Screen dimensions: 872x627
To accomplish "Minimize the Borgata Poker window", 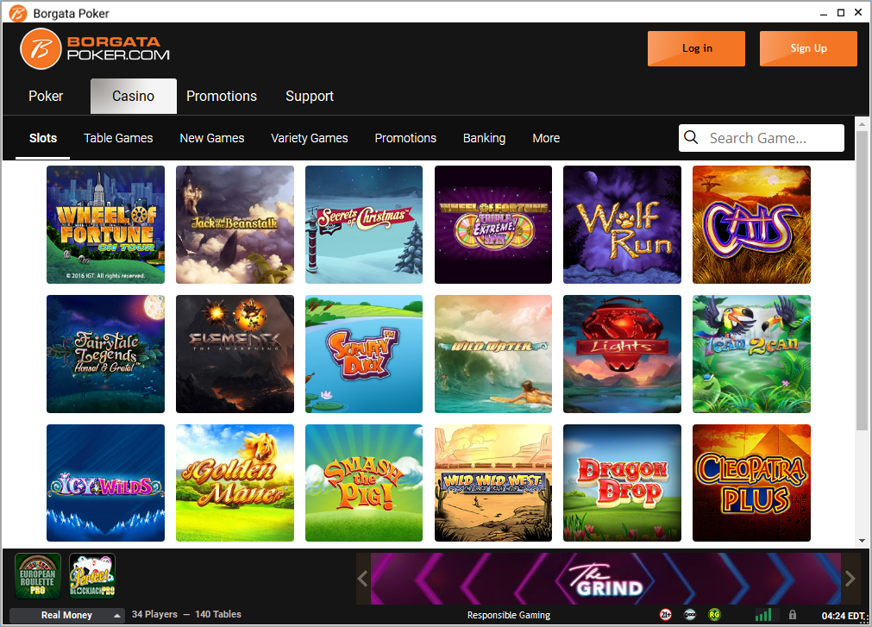I will pyautogui.click(x=824, y=13).
